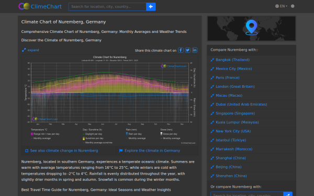The height and width of the screenshot is (196, 314).
Task: Click compare icon next to Kuala Lumpur
Action: pyautogui.click(x=212, y=122)
